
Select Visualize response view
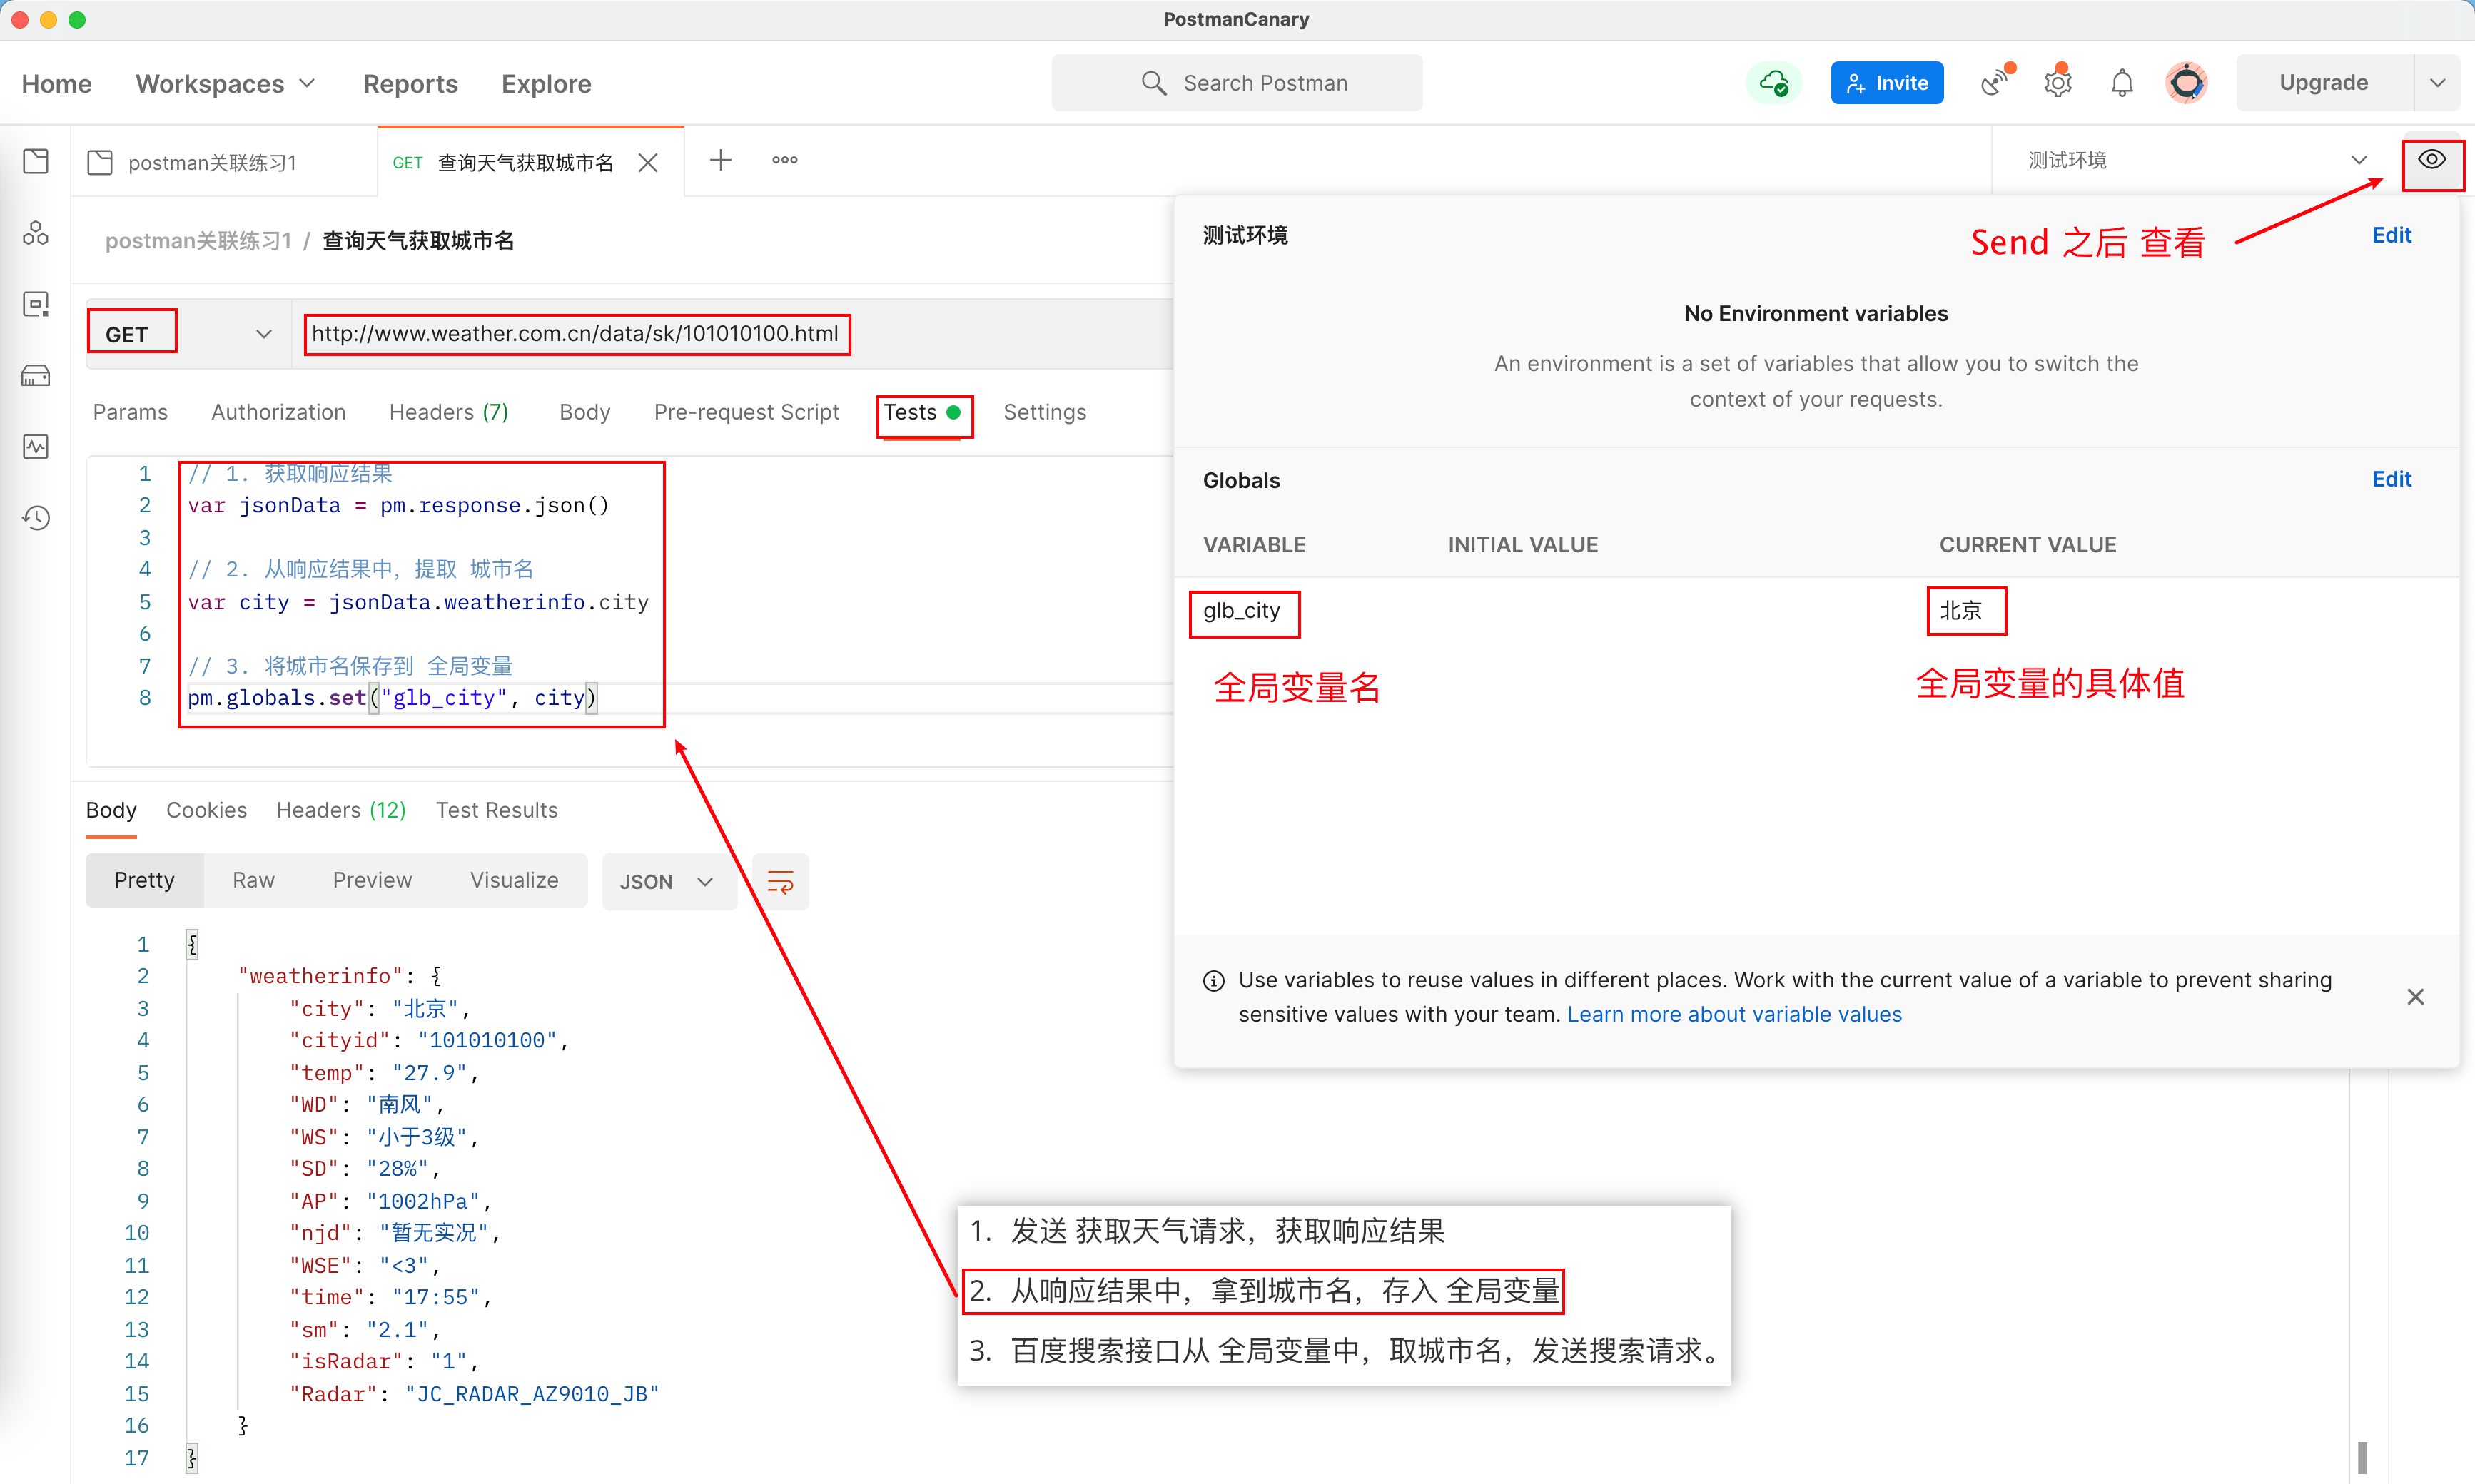pyautogui.click(x=514, y=880)
